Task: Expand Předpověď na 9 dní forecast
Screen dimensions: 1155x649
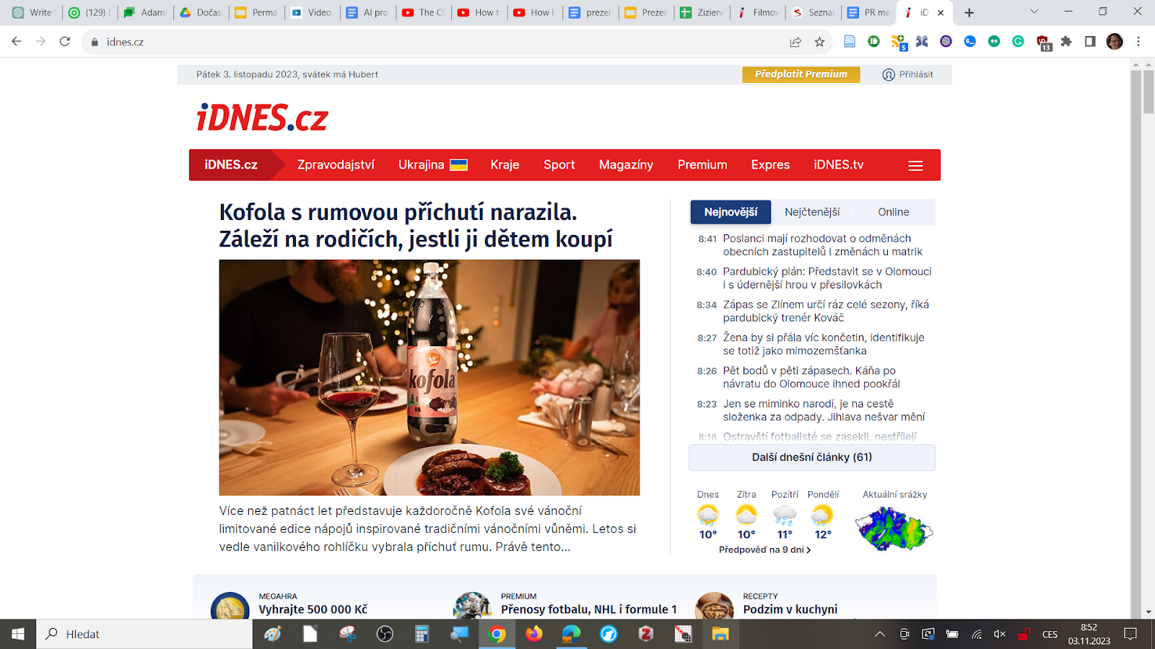Action: click(x=764, y=549)
